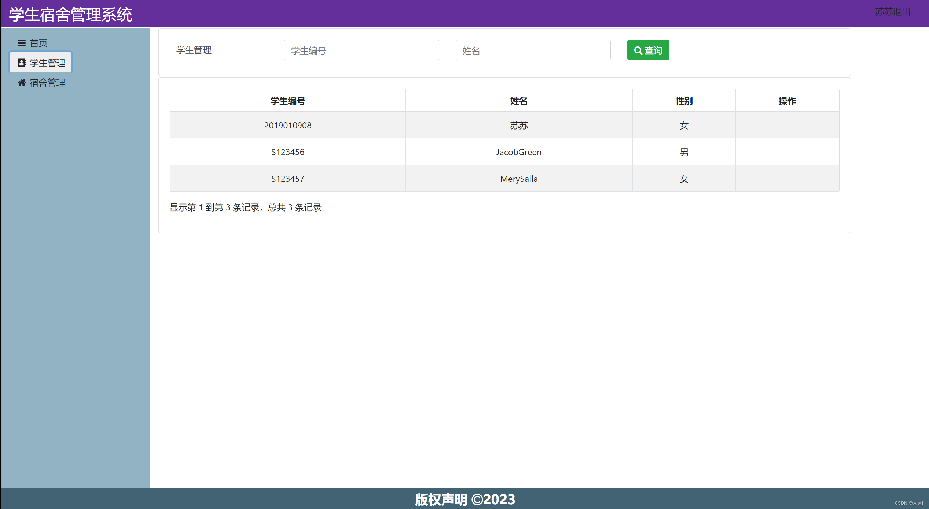Viewport: 929px width, 509px height.
Task: Select the cell S123457
Action: coord(288,179)
